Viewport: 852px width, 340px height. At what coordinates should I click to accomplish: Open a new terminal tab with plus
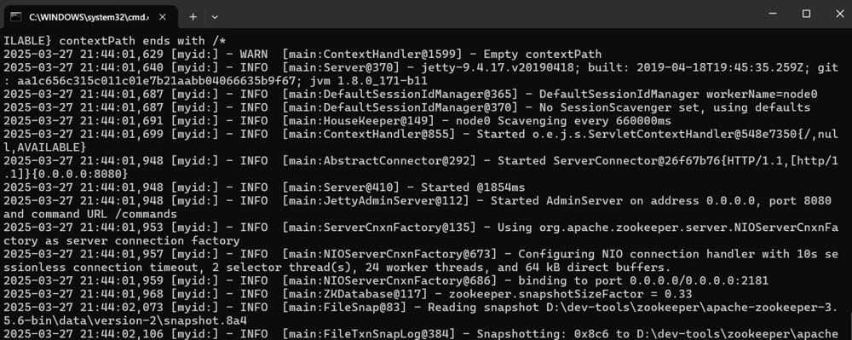click(x=193, y=17)
